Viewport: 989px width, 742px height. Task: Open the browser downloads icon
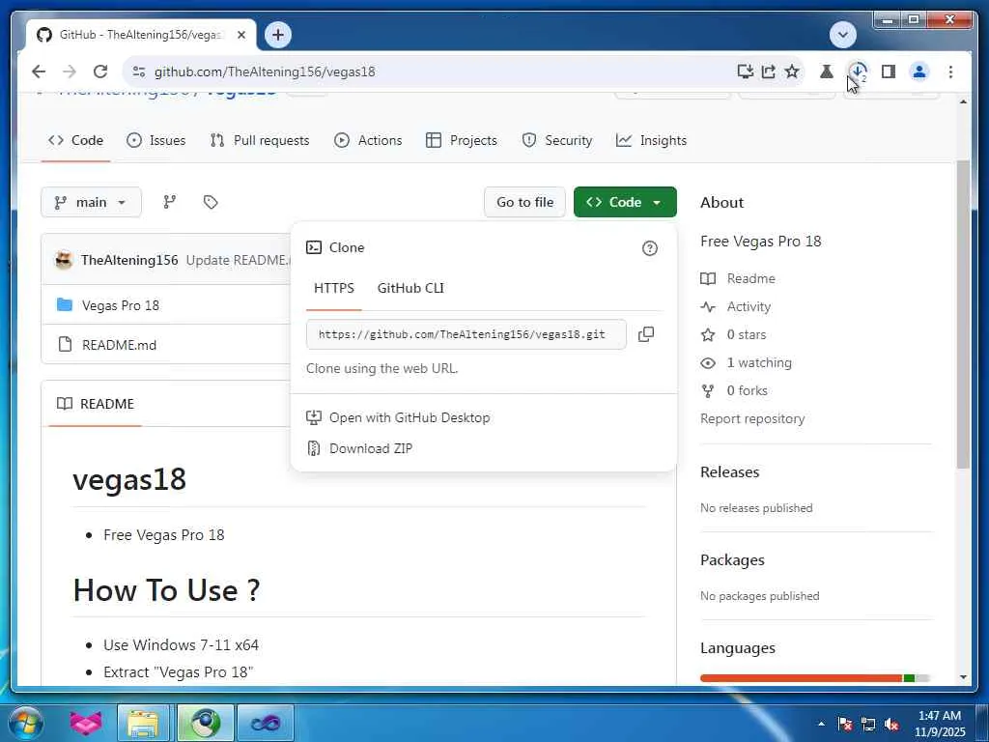pos(858,71)
